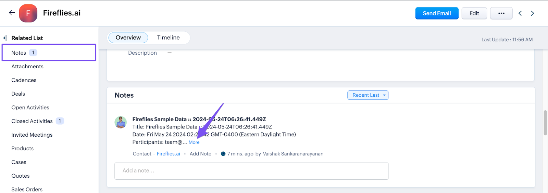Open Products related list
548x193 pixels.
coord(23,149)
